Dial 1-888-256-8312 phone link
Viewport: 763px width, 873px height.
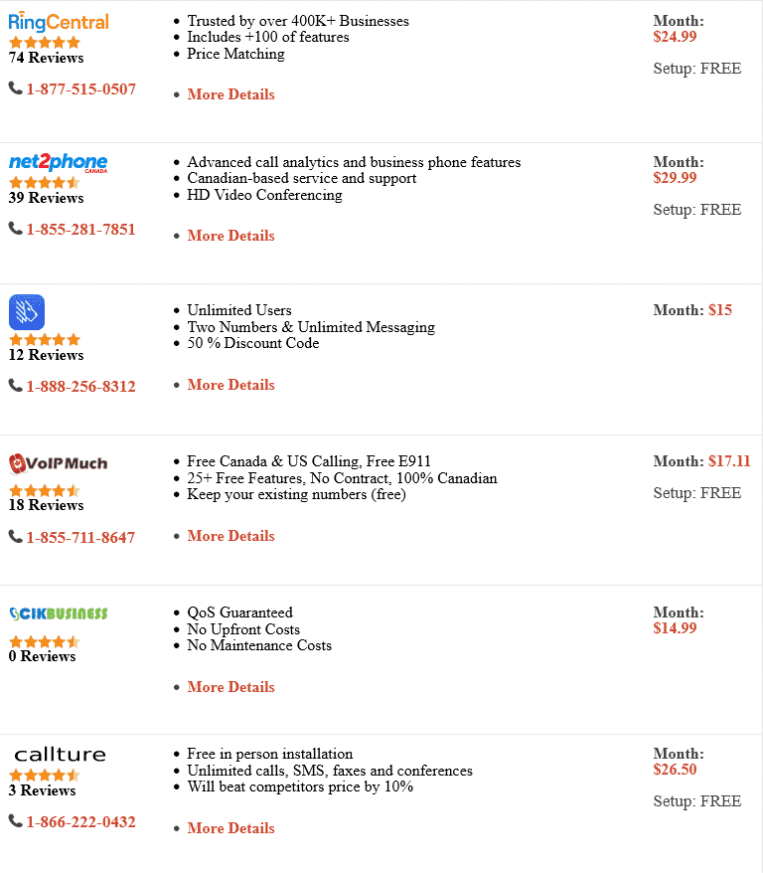[x=80, y=387]
